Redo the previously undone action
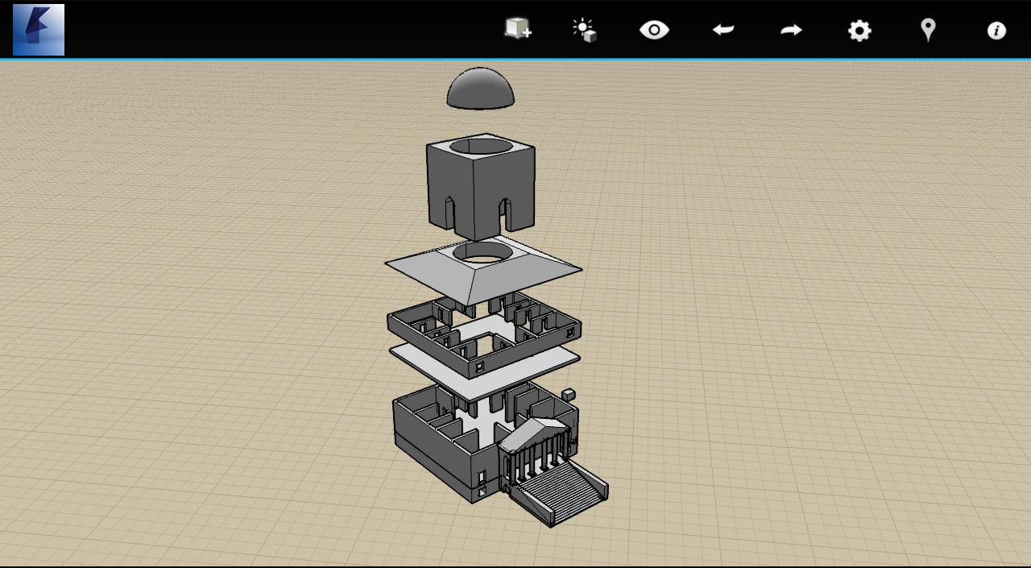Screen dimensions: 1031x568 (x=790, y=29)
